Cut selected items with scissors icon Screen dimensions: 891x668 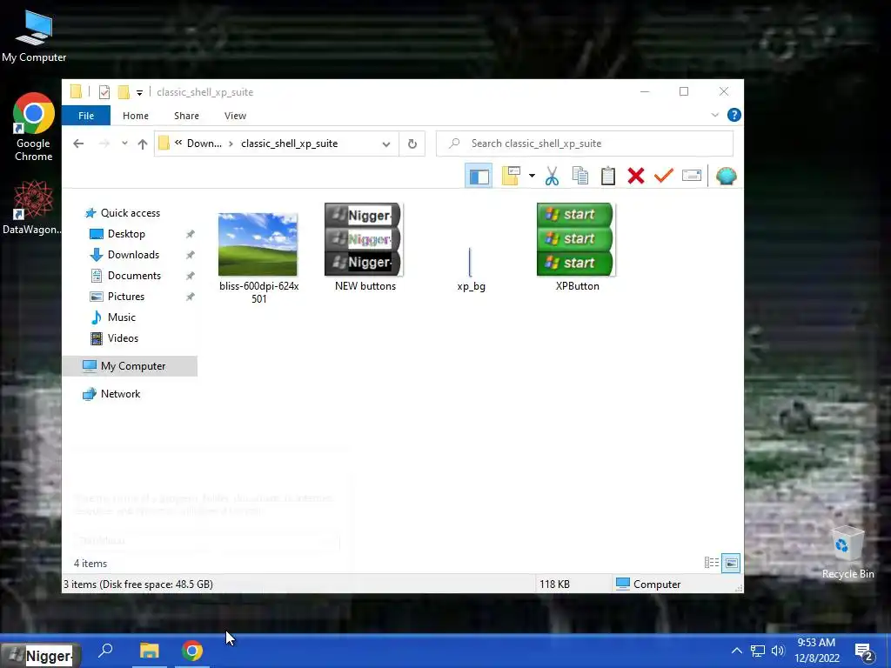pos(552,176)
